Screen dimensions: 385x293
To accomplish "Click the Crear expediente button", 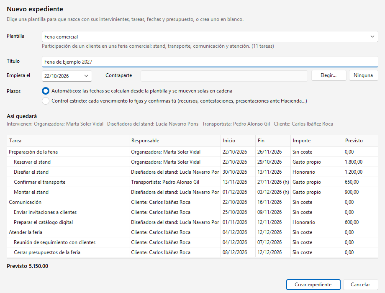I will [313, 285].
